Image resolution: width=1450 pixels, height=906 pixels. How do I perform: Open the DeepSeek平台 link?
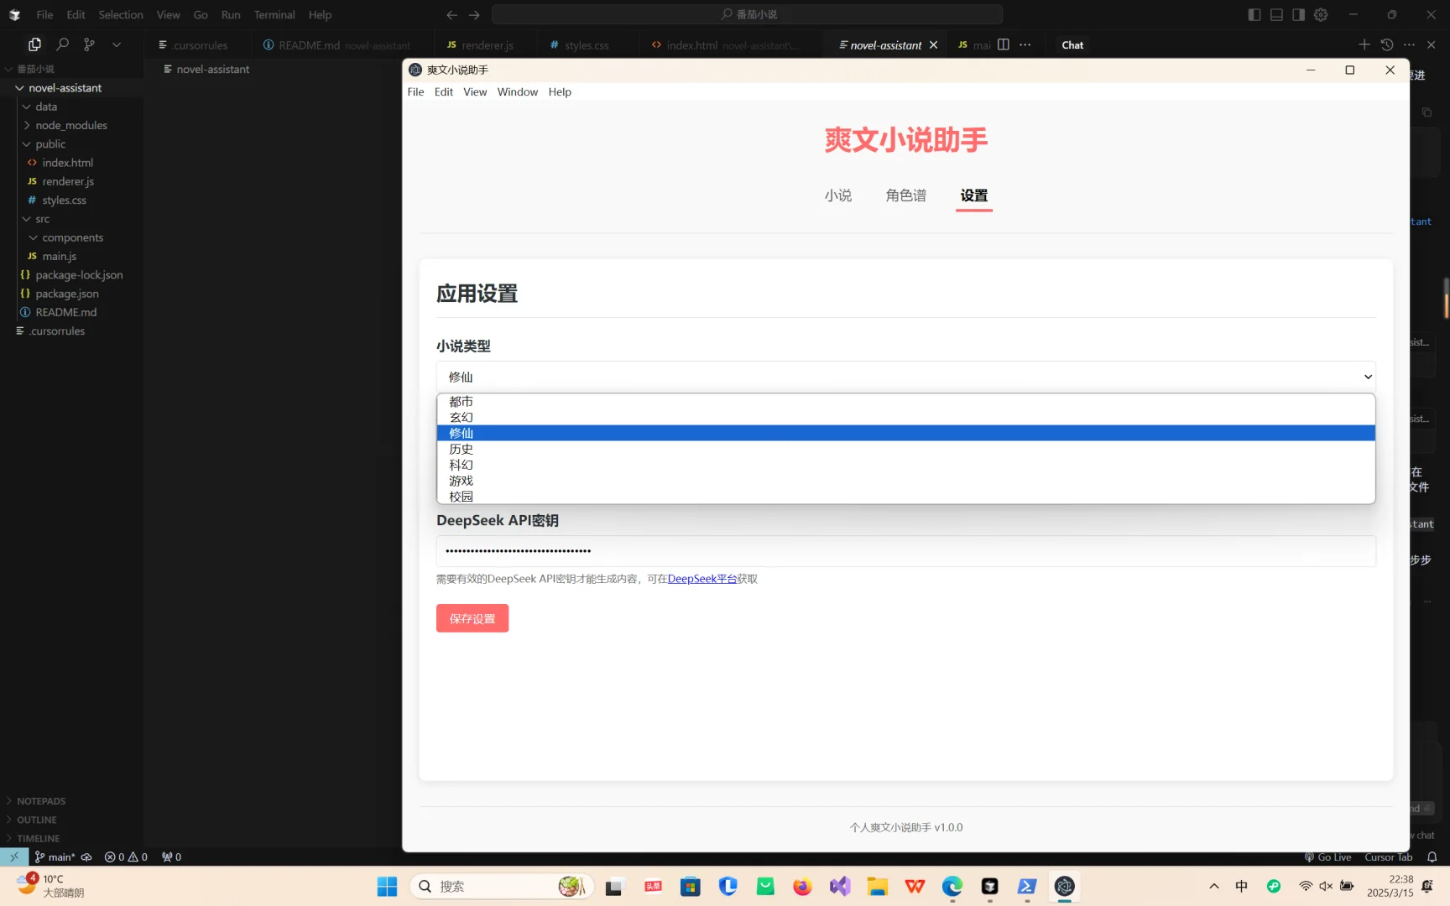click(701, 579)
